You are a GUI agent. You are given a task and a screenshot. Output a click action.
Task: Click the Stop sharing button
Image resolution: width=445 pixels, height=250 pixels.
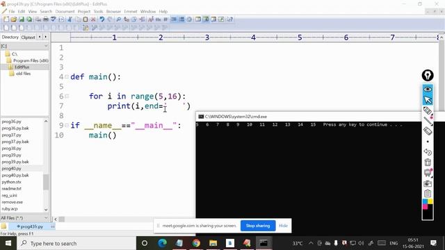tap(258, 226)
